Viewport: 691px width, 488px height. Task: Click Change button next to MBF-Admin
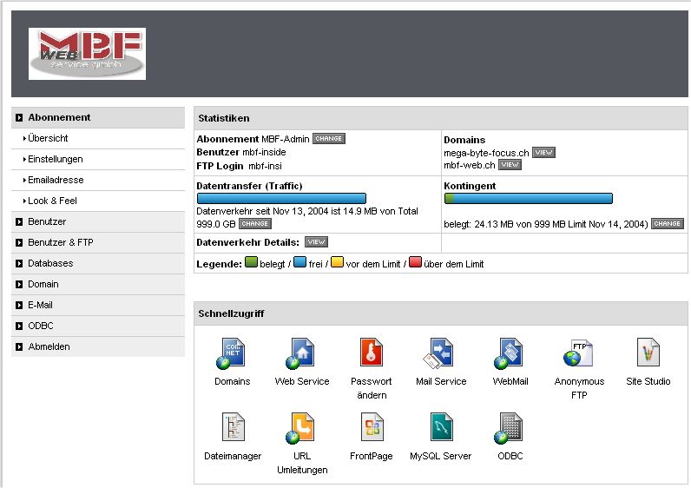pyautogui.click(x=329, y=139)
